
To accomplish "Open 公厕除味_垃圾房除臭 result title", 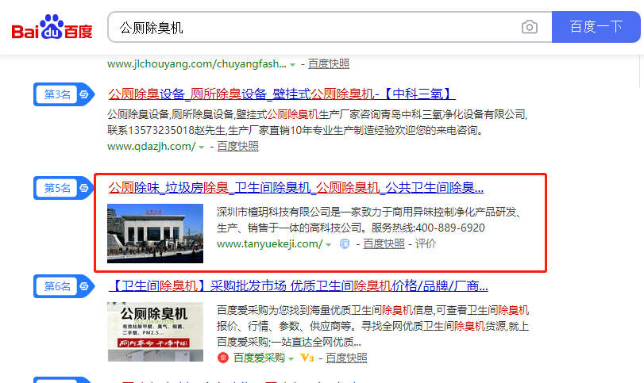I will [295, 188].
